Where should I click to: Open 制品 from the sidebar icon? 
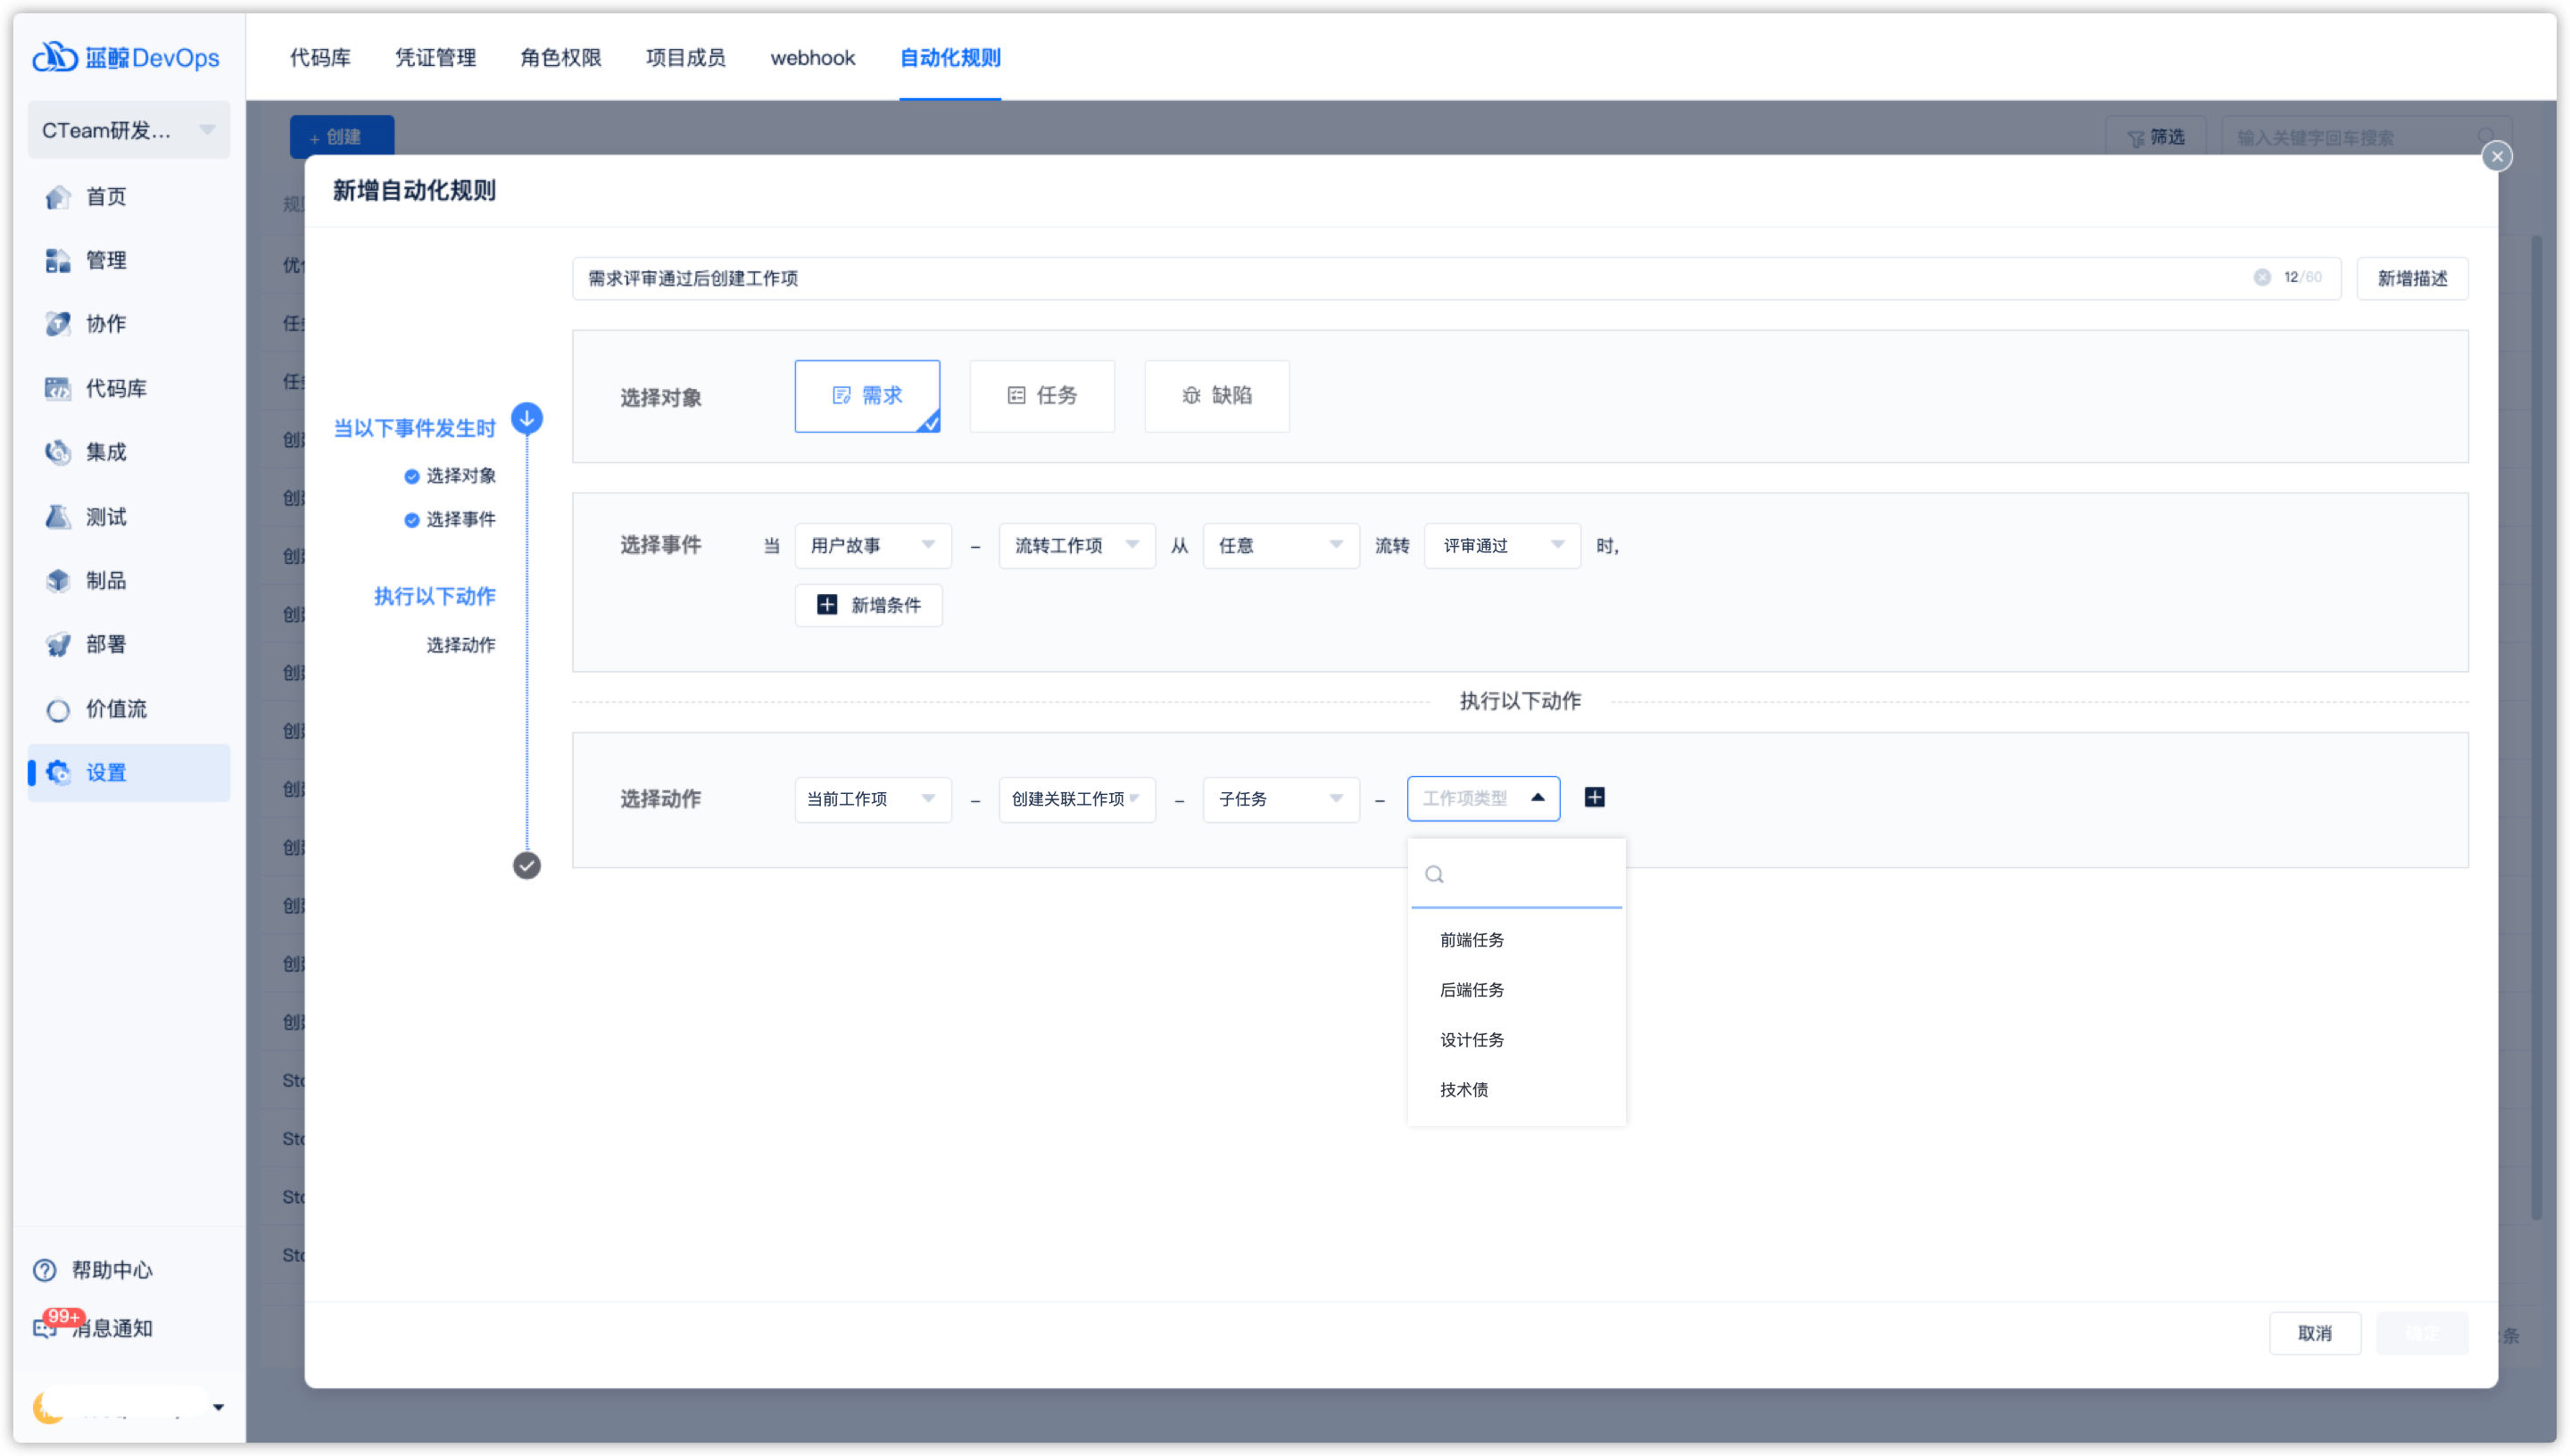tap(58, 581)
